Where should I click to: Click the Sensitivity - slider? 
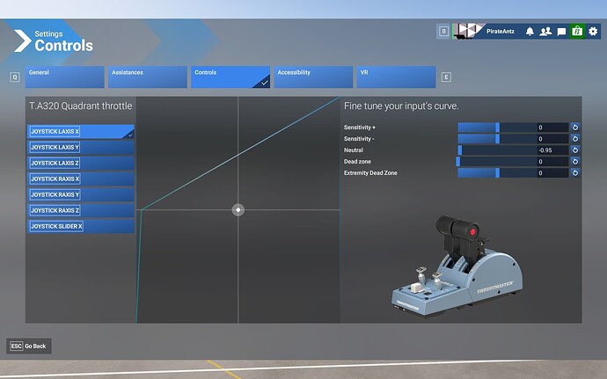497,139
